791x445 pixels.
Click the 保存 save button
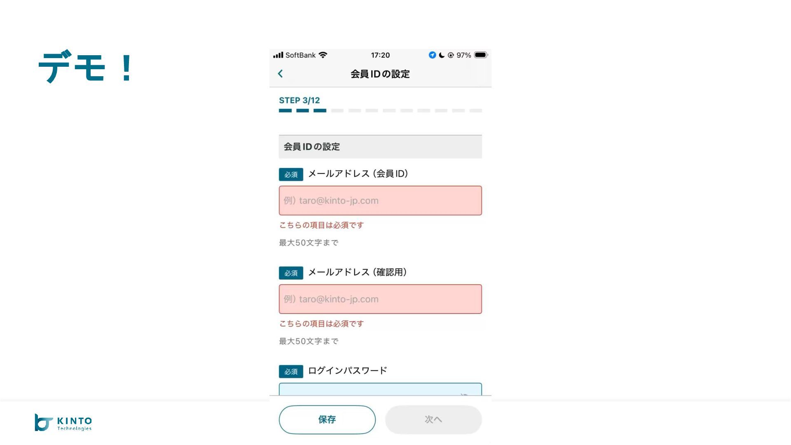click(x=327, y=419)
